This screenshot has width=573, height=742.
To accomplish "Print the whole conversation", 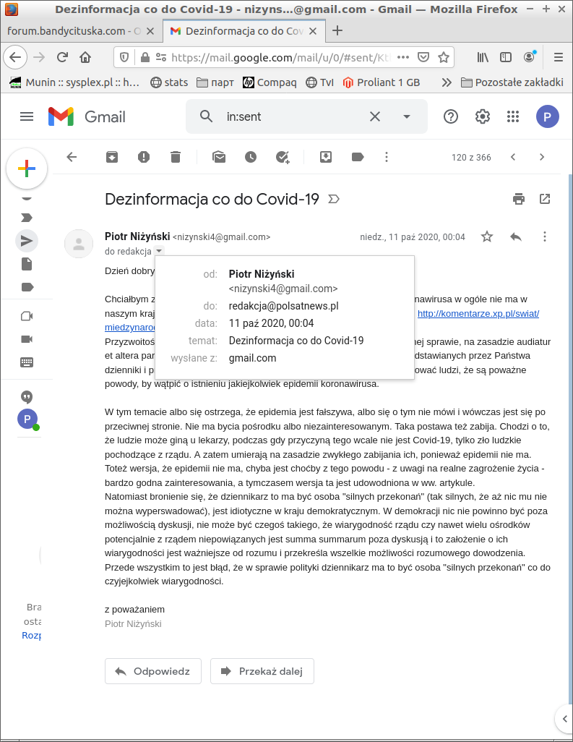I will click(x=519, y=199).
